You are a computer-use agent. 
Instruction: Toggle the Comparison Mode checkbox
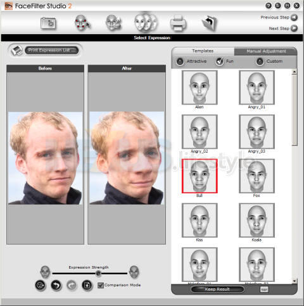click(x=101, y=285)
